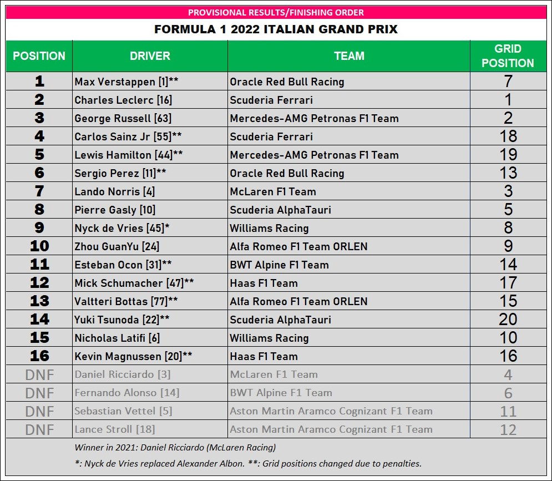Click the DRIVER column header
The width and height of the screenshot is (552, 481).
tap(150, 56)
